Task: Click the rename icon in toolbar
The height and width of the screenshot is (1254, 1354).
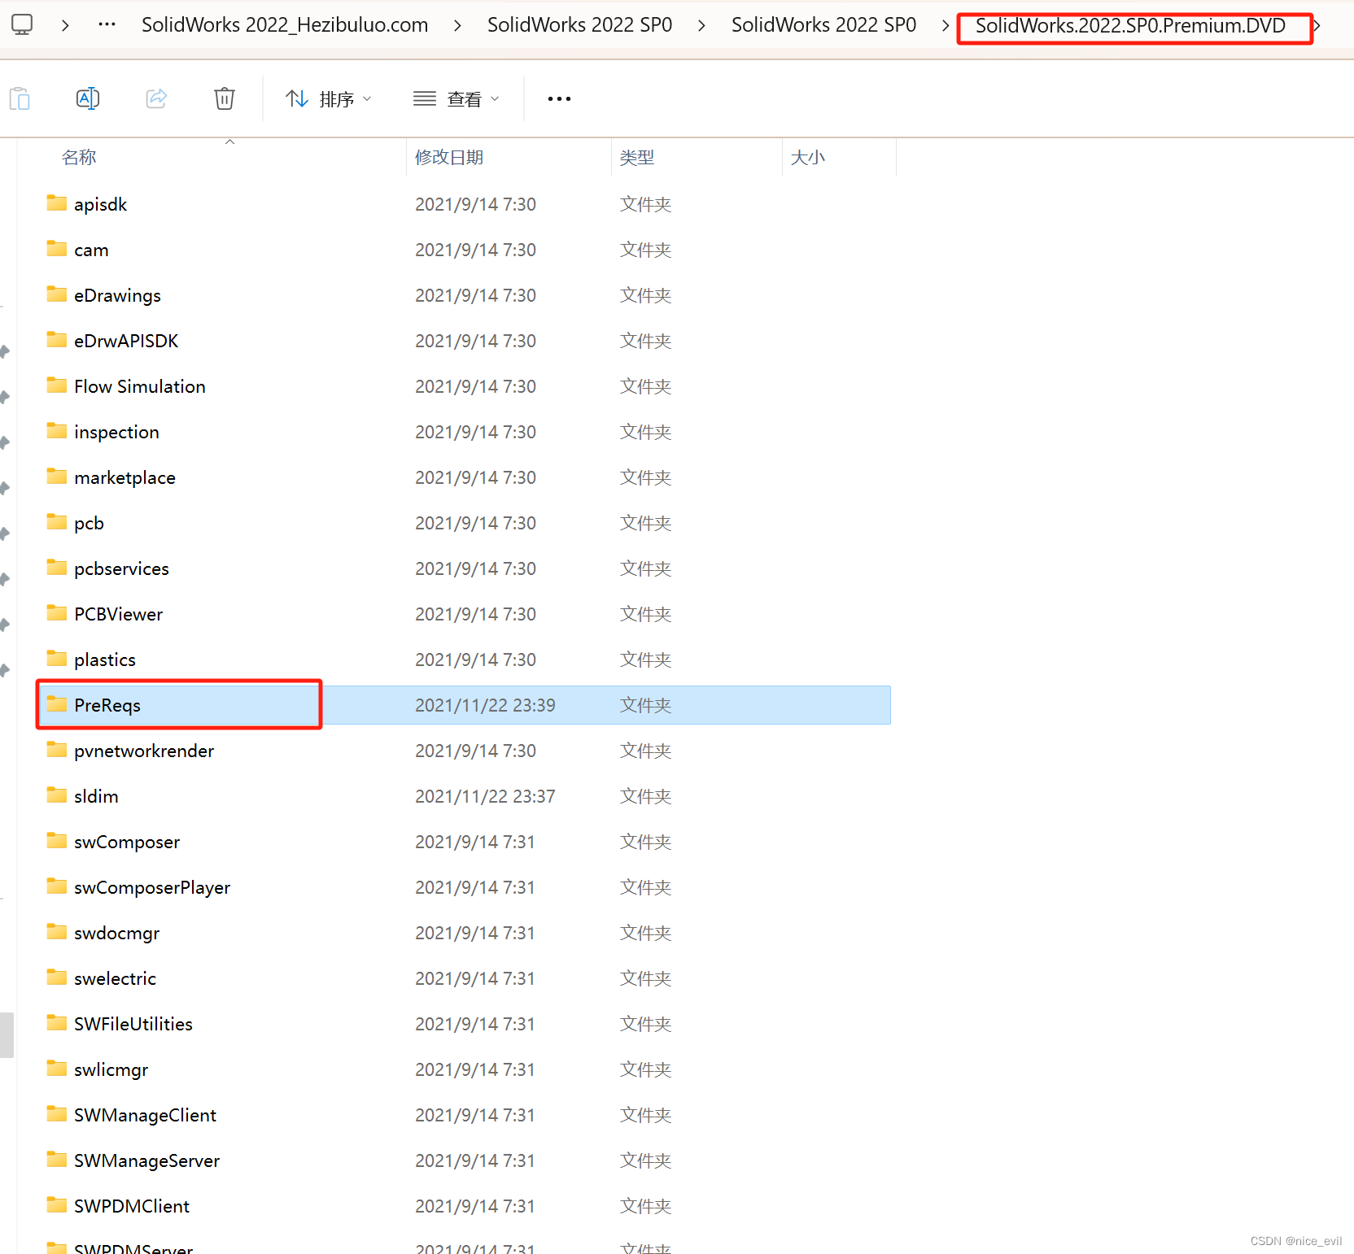Action: (x=88, y=99)
